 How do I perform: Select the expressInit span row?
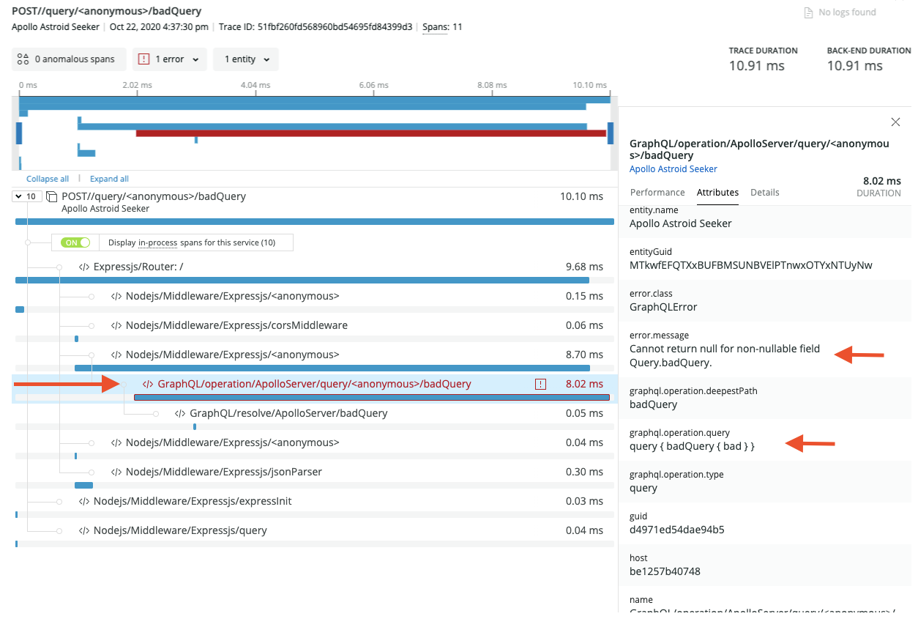point(315,505)
